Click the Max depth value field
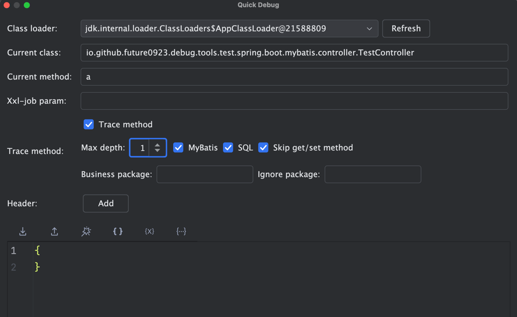The height and width of the screenshot is (317, 517). [x=140, y=147]
